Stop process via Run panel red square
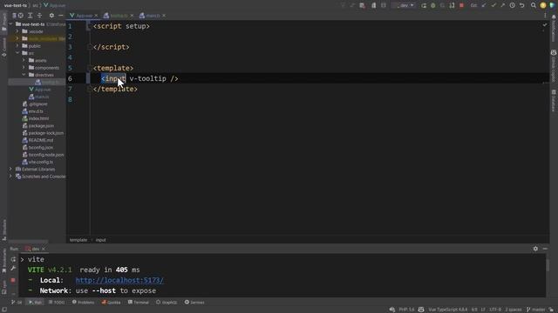This screenshot has width=558, height=313. pyautogui.click(x=13, y=280)
